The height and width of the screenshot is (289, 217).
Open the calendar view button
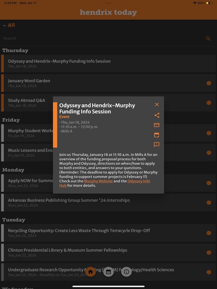coord(108,272)
